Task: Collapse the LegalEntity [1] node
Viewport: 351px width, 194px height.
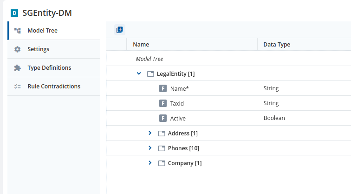Action: tap(139, 74)
